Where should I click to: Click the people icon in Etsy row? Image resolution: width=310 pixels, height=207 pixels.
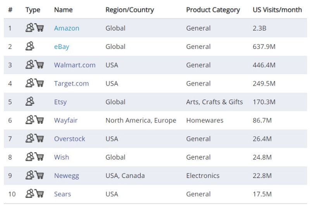point(30,102)
